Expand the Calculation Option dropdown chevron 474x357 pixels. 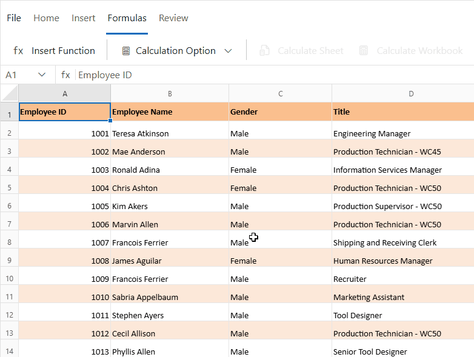pos(228,51)
